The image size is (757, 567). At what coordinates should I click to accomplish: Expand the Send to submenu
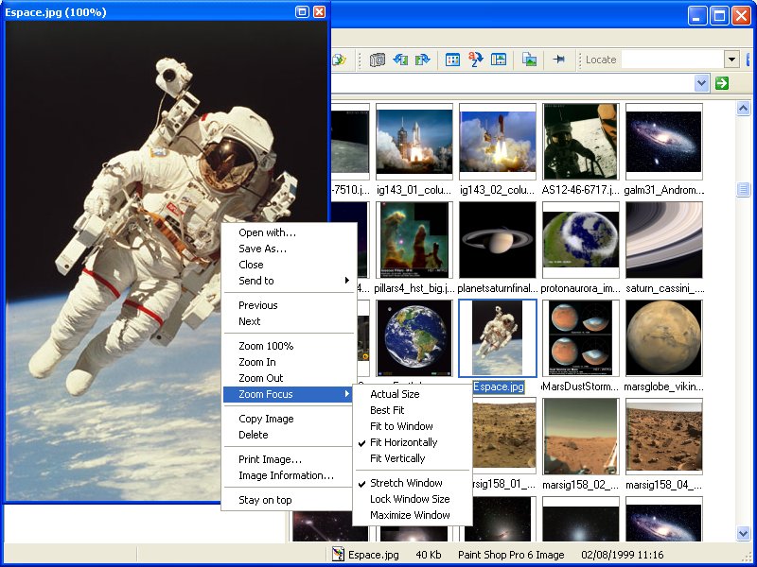coord(288,281)
